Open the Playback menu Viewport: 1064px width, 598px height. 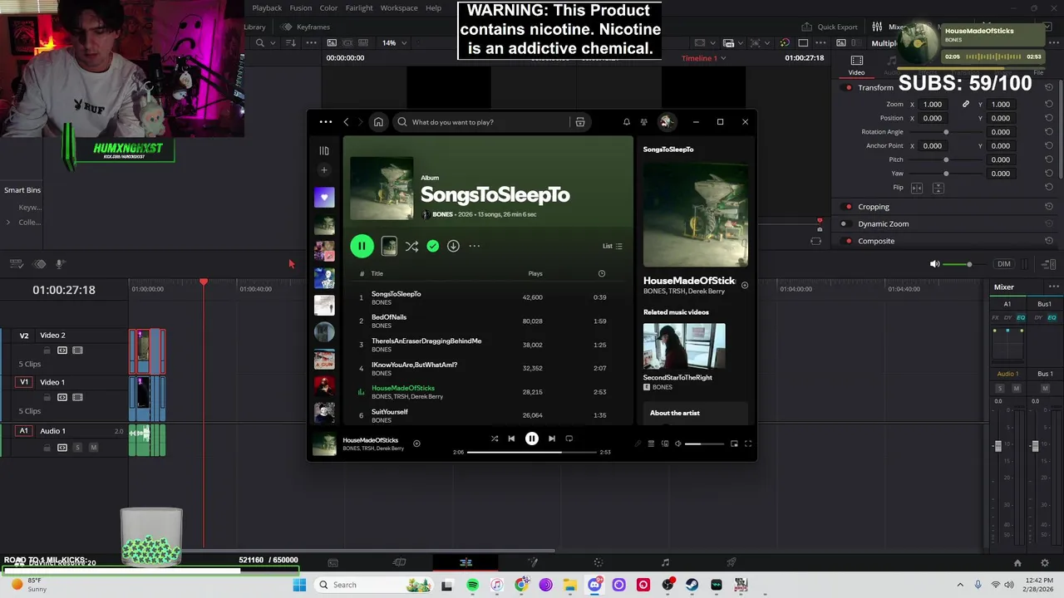click(x=267, y=8)
